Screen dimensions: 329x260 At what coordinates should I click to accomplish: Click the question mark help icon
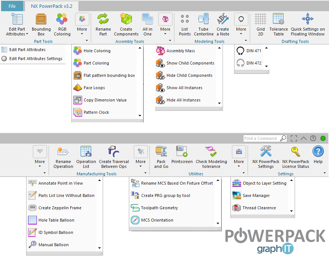coord(313,138)
